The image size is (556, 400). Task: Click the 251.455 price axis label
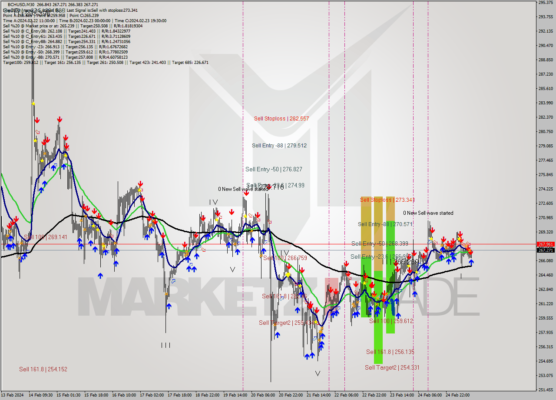[546, 390]
